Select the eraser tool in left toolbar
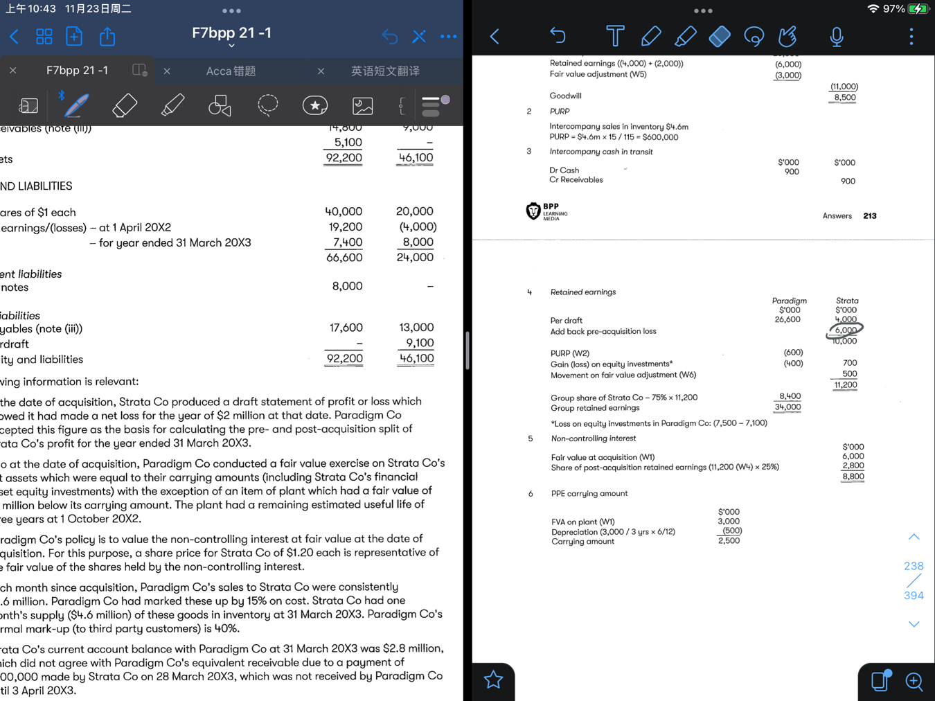The width and height of the screenshot is (935, 701). coord(125,105)
